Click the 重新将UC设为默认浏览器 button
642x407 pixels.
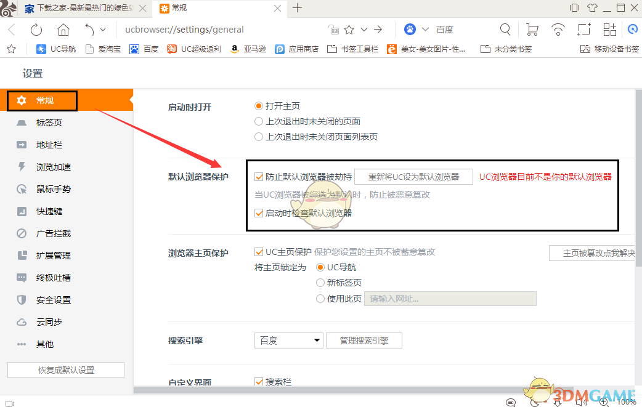coord(413,177)
